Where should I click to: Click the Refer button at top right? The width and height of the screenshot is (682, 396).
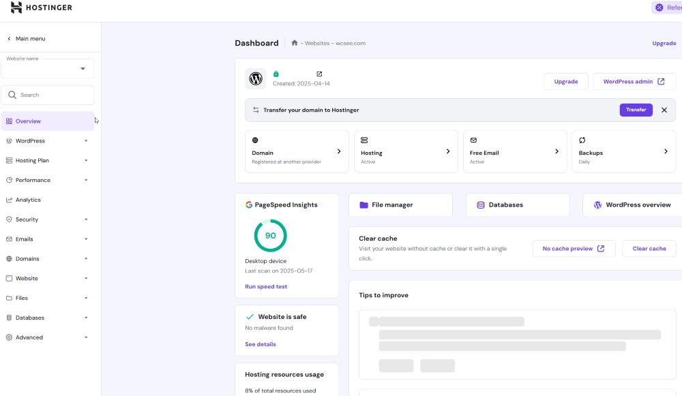point(667,7)
